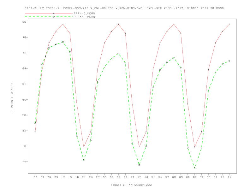Click x-axis tick label 63
This screenshot has width=250, height=193.
(x=181, y=177)
